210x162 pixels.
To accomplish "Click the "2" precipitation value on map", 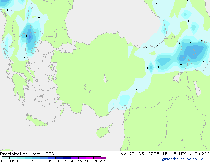I will pos(181,65).
